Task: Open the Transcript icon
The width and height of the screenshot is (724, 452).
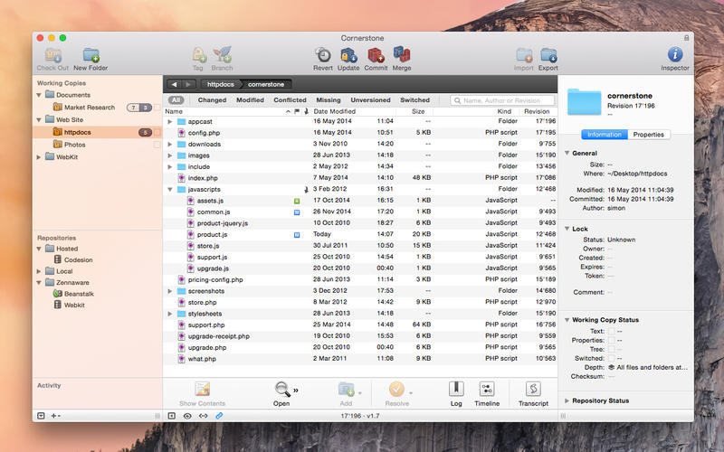Action: (533, 389)
